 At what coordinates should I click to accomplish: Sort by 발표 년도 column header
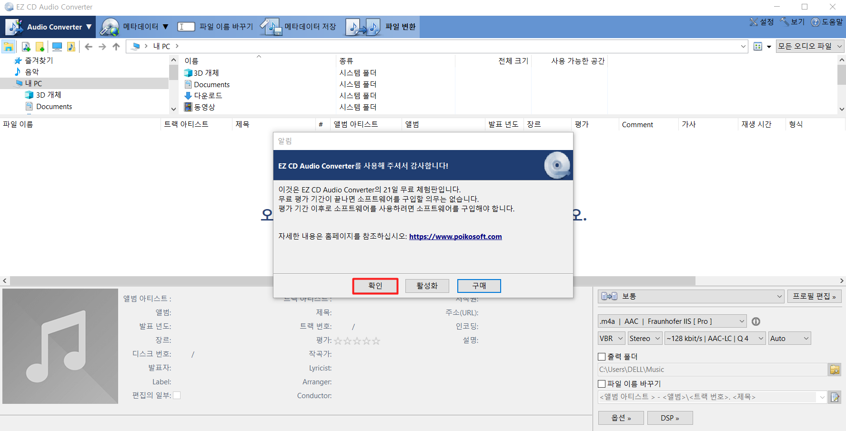(x=504, y=124)
